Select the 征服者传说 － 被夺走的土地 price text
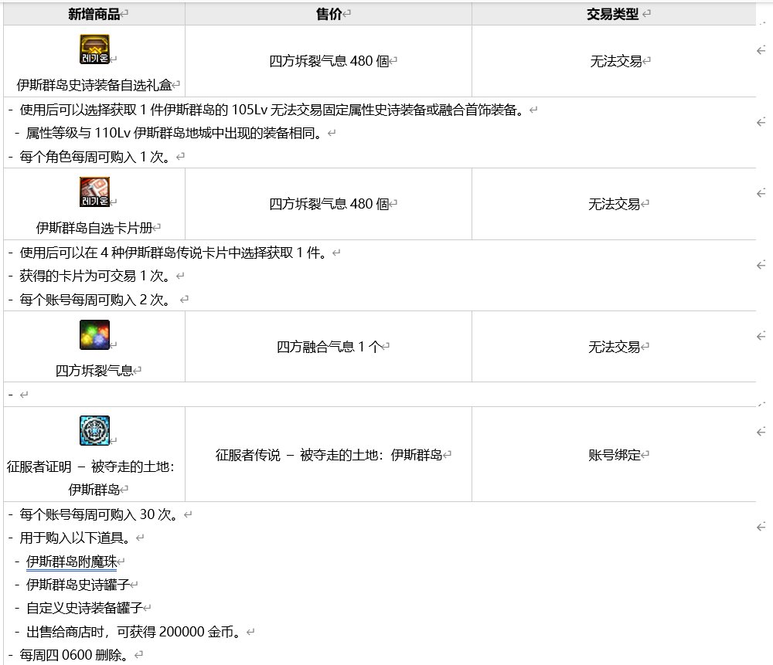773x665 pixels. [x=327, y=455]
